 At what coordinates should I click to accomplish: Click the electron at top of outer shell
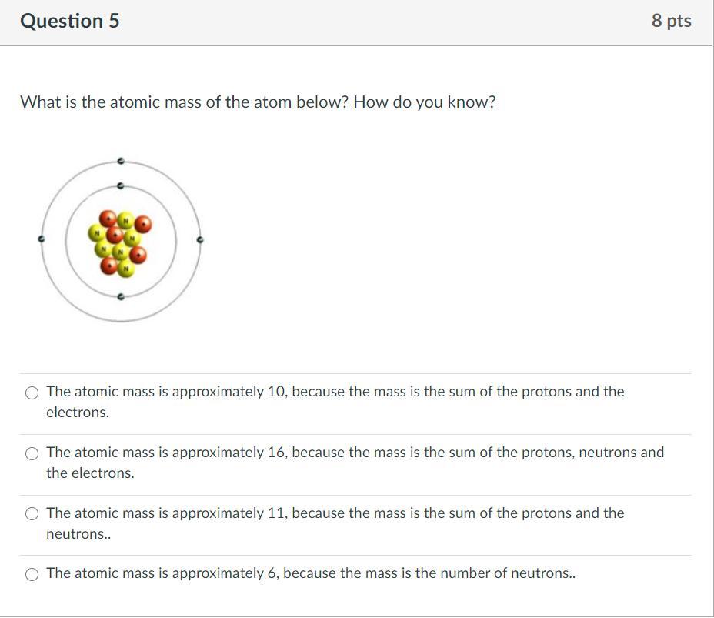[x=121, y=162]
